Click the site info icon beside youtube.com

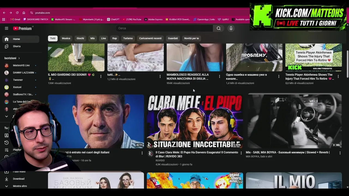tap(32, 13)
